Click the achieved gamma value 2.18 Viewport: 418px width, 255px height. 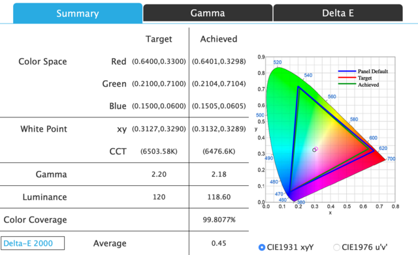click(x=219, y=174)
